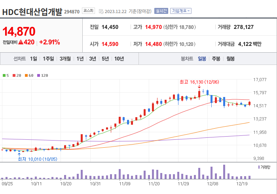Select the 1주일 line chart tab
The image size is (277, 194).
[48, 59]
